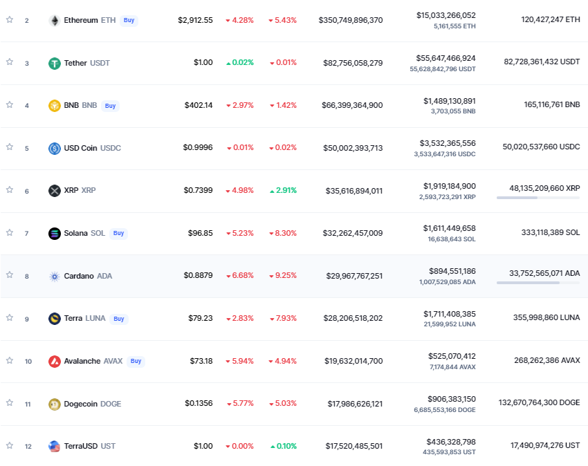Toggle watchlist star for USD Coin
The height and width of the screenshot is (466, 588).
click(10, 147)
